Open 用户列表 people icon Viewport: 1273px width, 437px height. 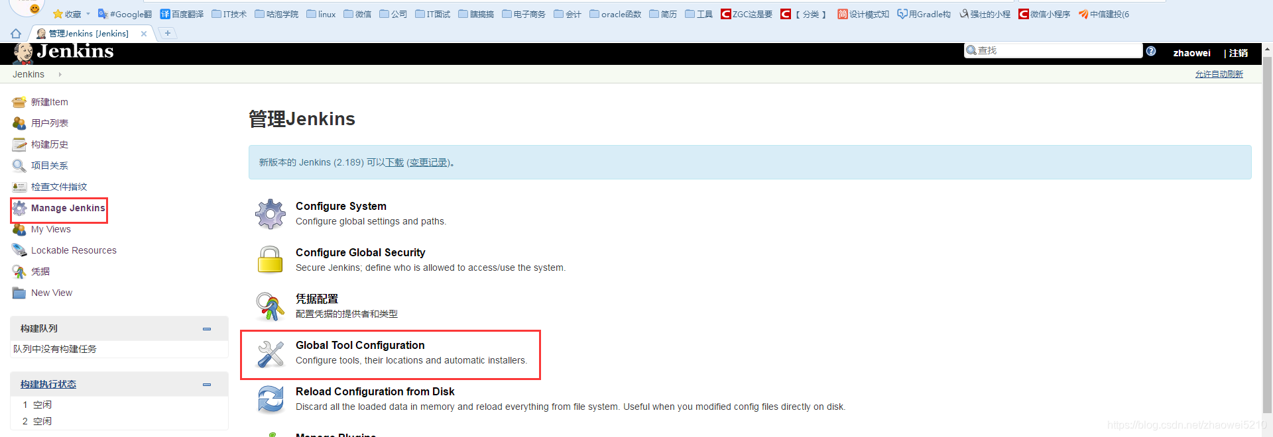(x=19, y=123)
